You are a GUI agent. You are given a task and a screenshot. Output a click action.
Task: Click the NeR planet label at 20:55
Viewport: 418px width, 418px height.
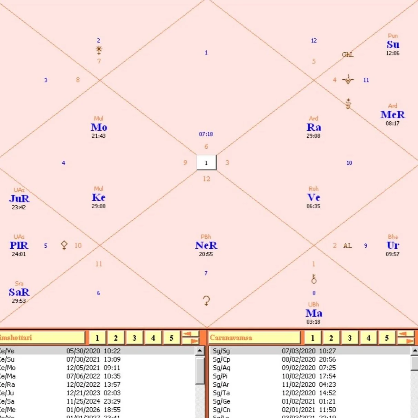(206, 246)
